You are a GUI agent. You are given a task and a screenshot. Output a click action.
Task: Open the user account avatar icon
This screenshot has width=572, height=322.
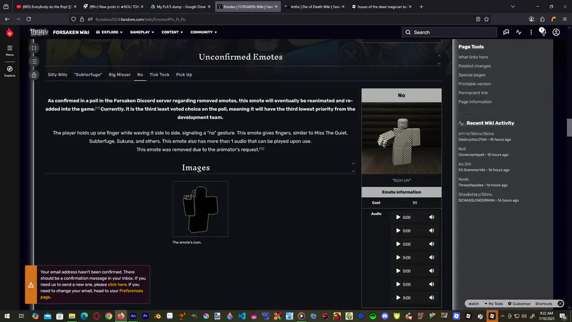(556, 32)
